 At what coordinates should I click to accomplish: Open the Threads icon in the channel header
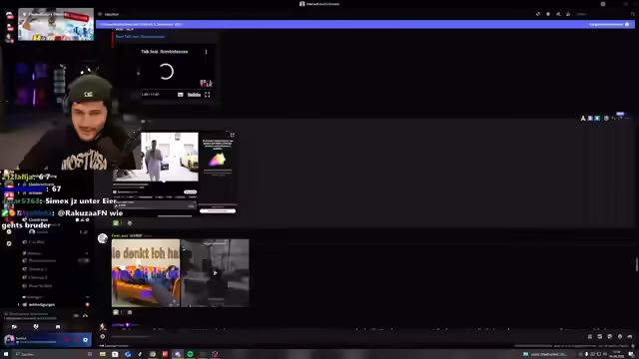point(538,14)
